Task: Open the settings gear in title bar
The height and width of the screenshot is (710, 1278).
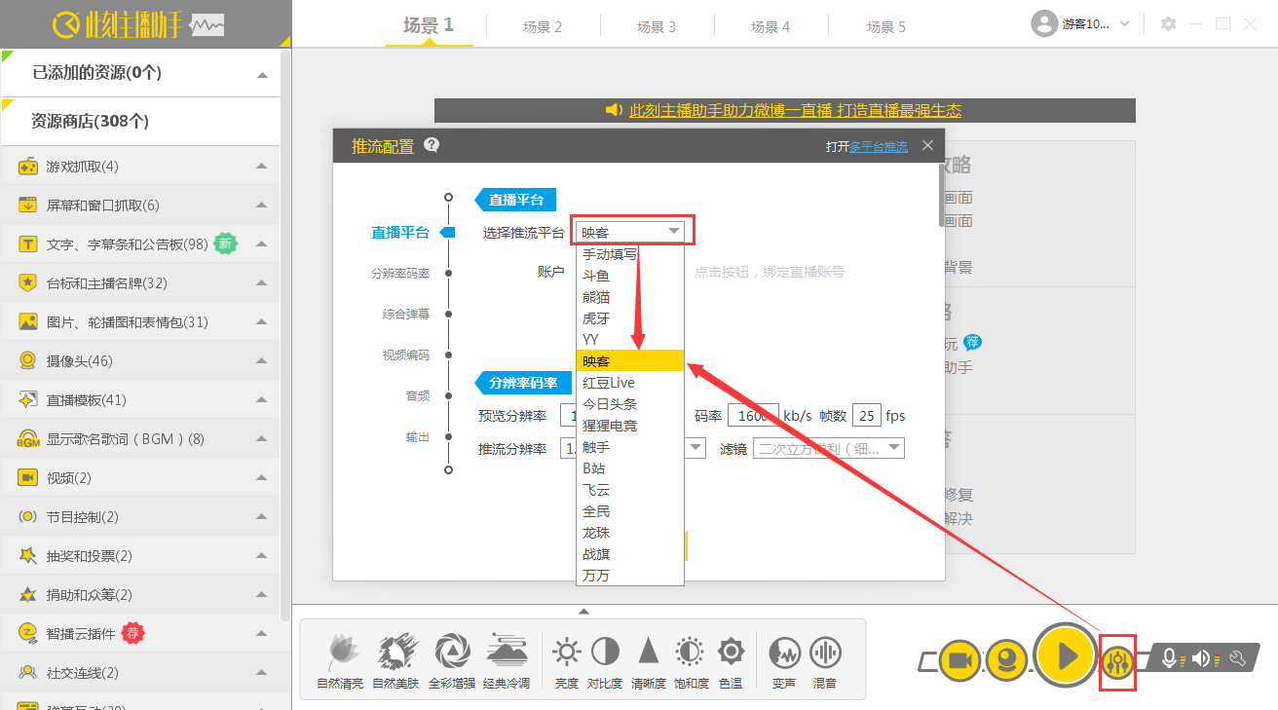Action: (1168, 23)
